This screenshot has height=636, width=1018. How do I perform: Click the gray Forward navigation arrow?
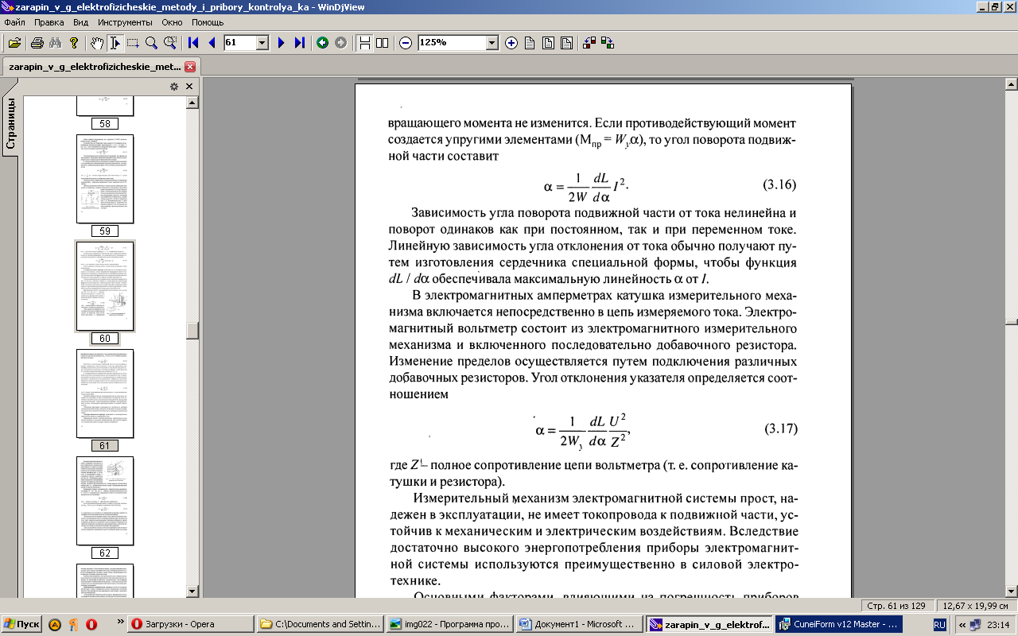[x=340, y=43]
